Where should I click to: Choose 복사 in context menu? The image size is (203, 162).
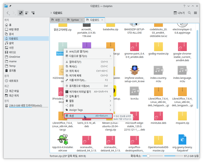click(89, 66)
